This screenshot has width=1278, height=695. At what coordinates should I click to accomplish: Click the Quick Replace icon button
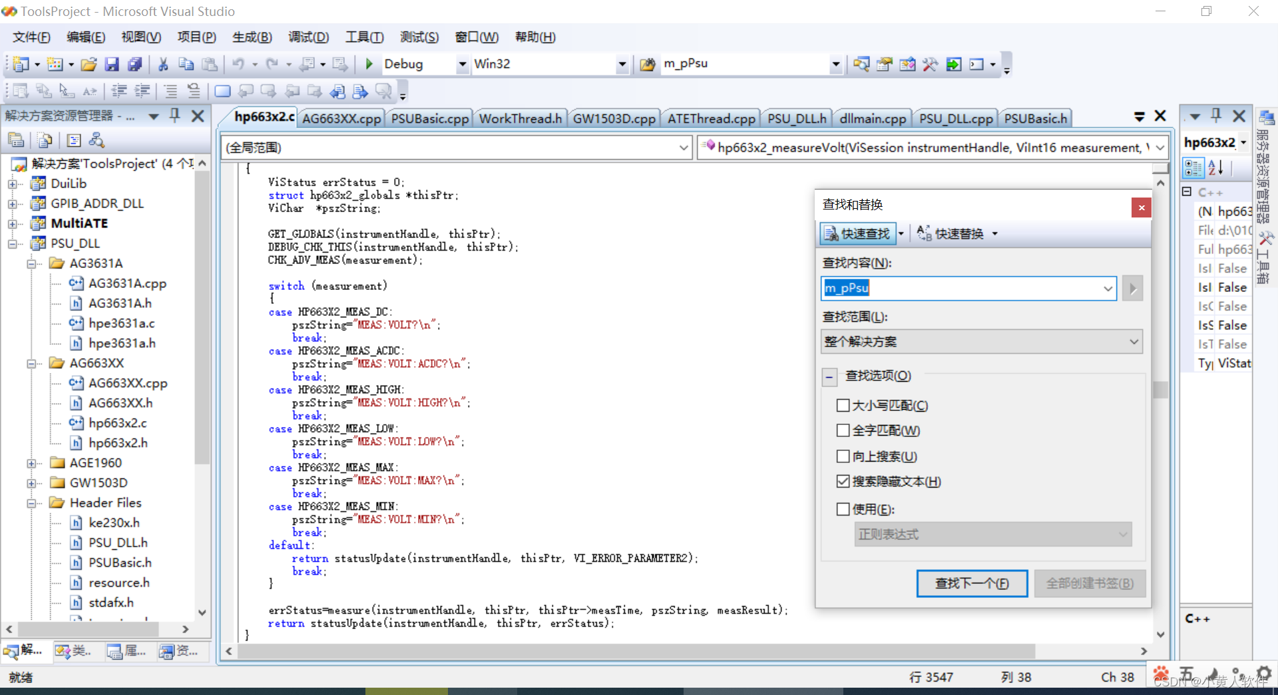coord(951,233)
